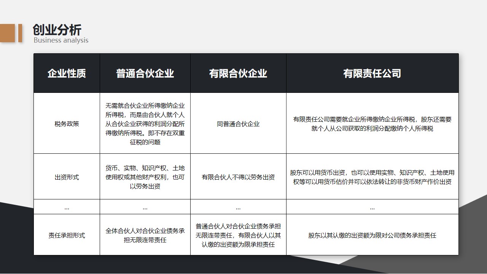Click the cell starting 无需就合伙企业所得缴纳

point(145,124)
